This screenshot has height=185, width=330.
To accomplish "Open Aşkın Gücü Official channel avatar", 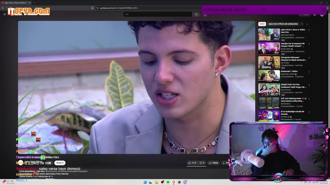I will click(x=21, y=163).
